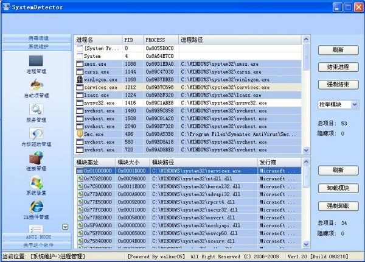Open 系统维护 sidebar section

coord(36,46)
